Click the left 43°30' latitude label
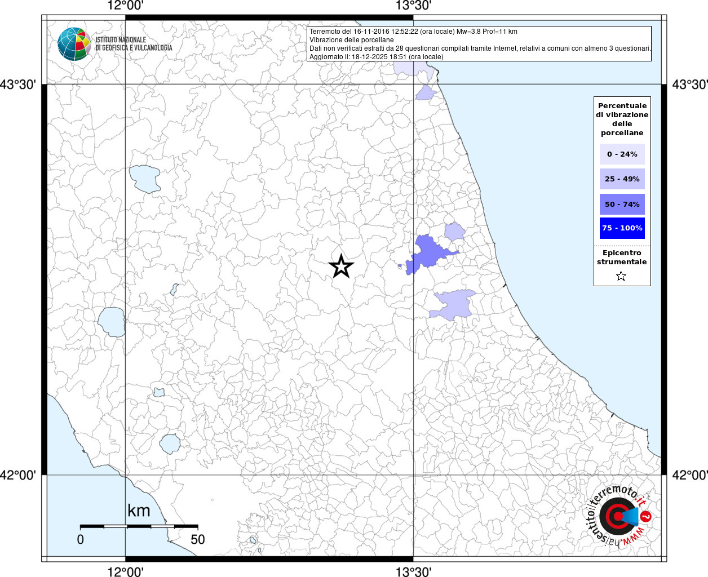 point(18,85)
